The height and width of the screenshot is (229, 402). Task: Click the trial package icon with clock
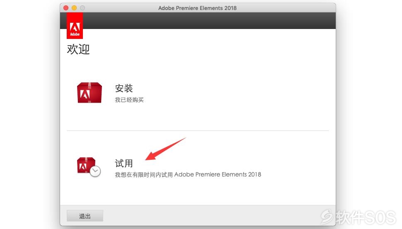coord(89,167)
